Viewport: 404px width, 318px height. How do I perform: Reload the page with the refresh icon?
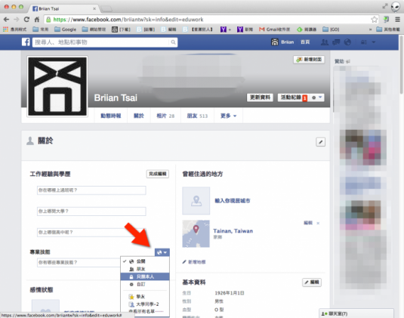pyautogui.click(x=26, y=20)
